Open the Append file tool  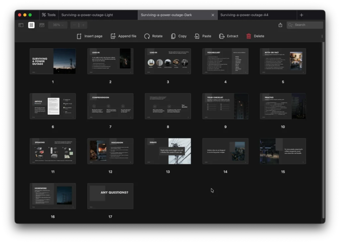point(124,36)
